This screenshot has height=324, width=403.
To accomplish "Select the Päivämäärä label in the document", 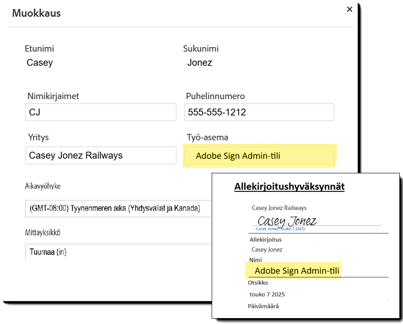I will [x=263, y=306].
